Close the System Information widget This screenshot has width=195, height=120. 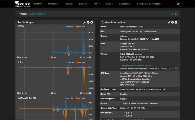click(176, 22)
